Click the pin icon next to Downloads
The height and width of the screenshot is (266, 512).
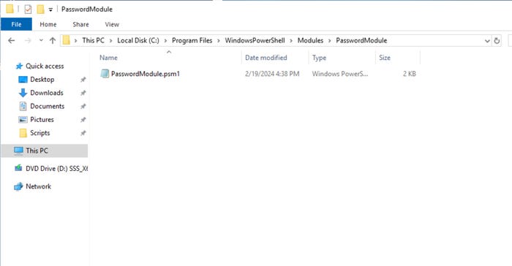83,93
